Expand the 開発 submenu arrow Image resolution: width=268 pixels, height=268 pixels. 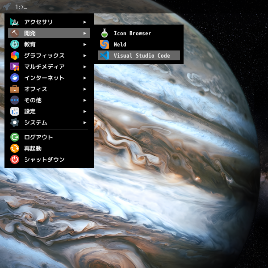pos(85,33)
